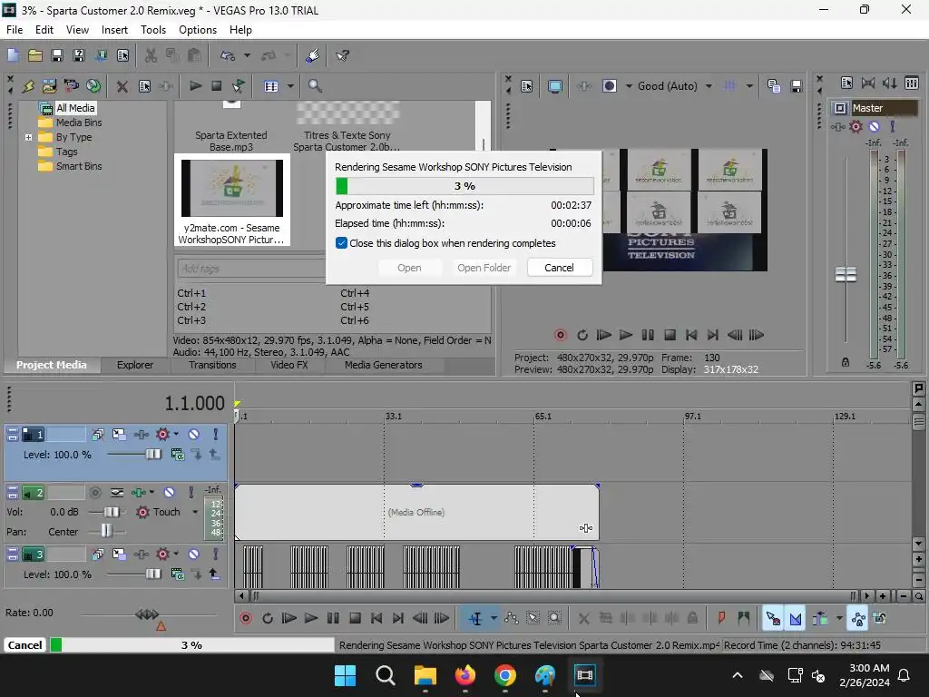
Task: Open the overlays grid dropdown arrow in preview
Action: tap(749, 86)
